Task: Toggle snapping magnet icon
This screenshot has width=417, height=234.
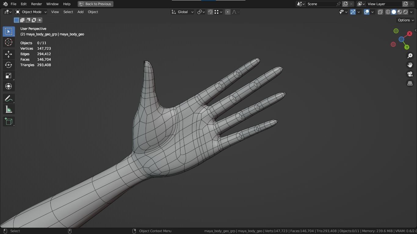Action: point(210,12)
